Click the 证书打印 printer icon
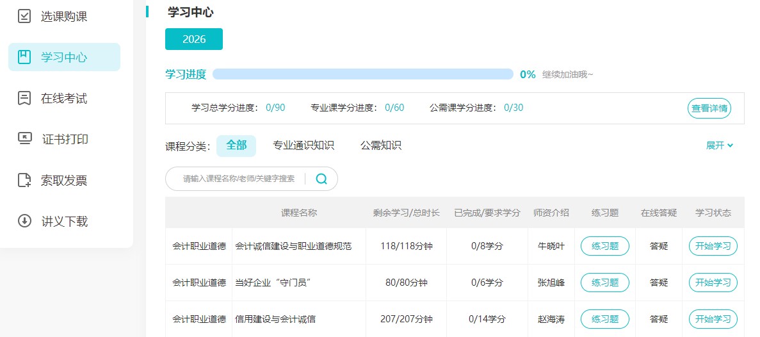Viewport: 760px width, 337px height. [x=24, y=139]
